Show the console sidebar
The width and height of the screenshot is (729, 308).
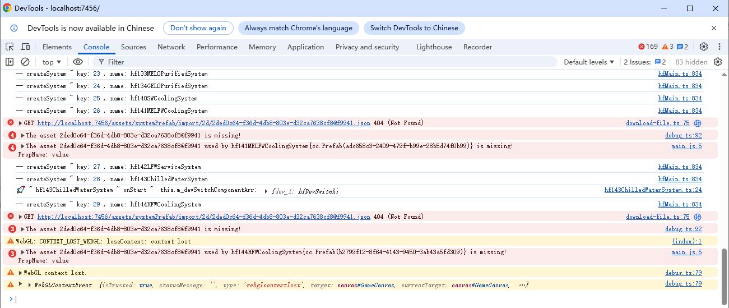(x=10, y=62)
